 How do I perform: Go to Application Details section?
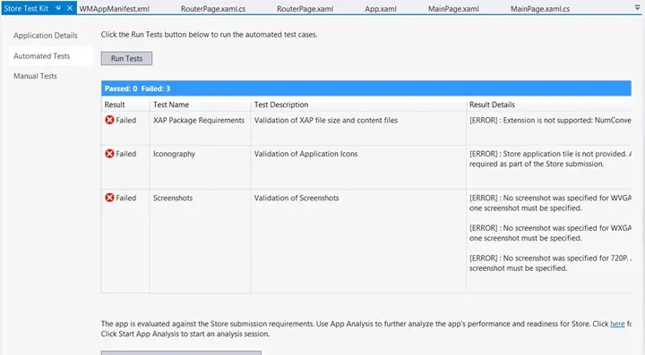(x=46, y=35)
